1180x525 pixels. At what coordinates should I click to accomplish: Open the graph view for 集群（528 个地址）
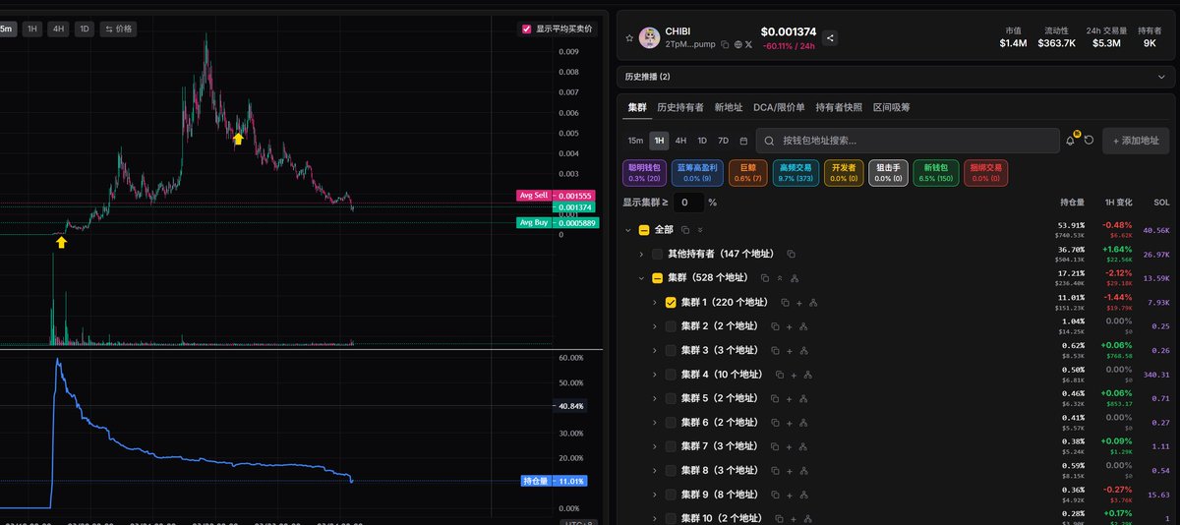pyautogui.click(x=796, y=278)
